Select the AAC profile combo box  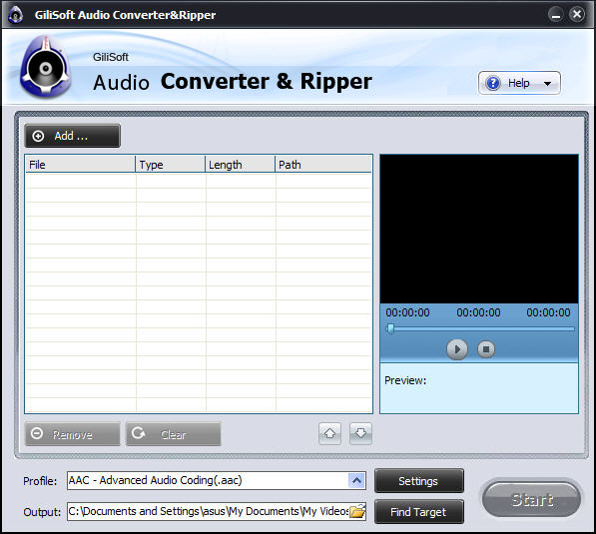pyautogui.click(x=217, y=480)
